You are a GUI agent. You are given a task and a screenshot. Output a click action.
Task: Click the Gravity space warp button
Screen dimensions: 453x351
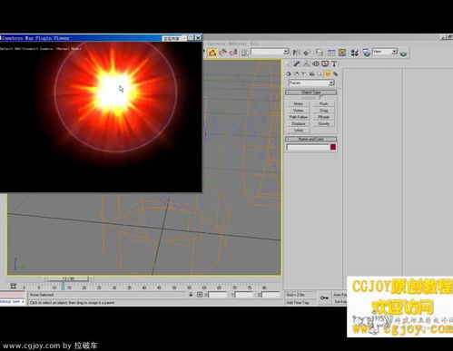pyautogui.click(x=323, y=123)
